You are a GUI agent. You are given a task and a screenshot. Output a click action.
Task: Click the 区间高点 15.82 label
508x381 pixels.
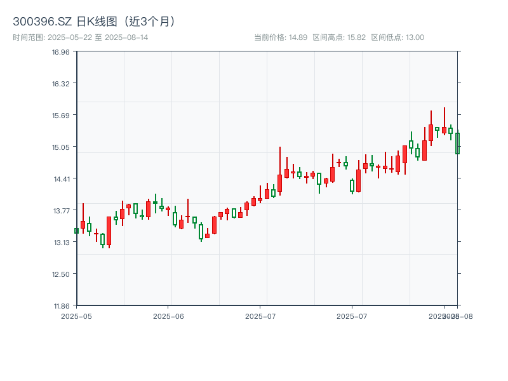[x=339, y=37]
